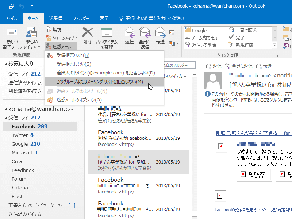Open the New Items button
The width and height of the screenshot is (292, 219).
[32, 38]
